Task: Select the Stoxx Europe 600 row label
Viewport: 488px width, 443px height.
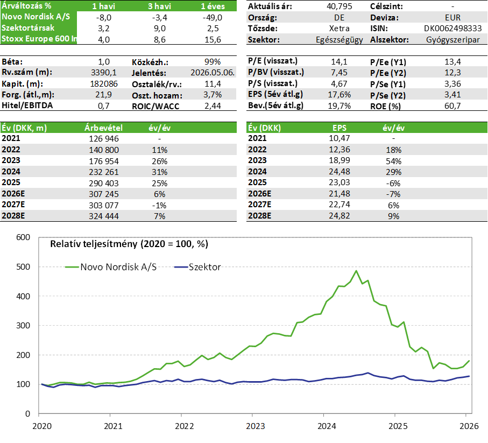Action: click(x=39, y=37)
